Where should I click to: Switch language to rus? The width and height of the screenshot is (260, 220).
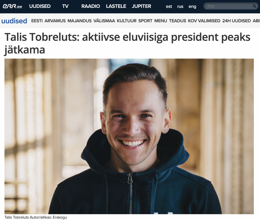180,6
